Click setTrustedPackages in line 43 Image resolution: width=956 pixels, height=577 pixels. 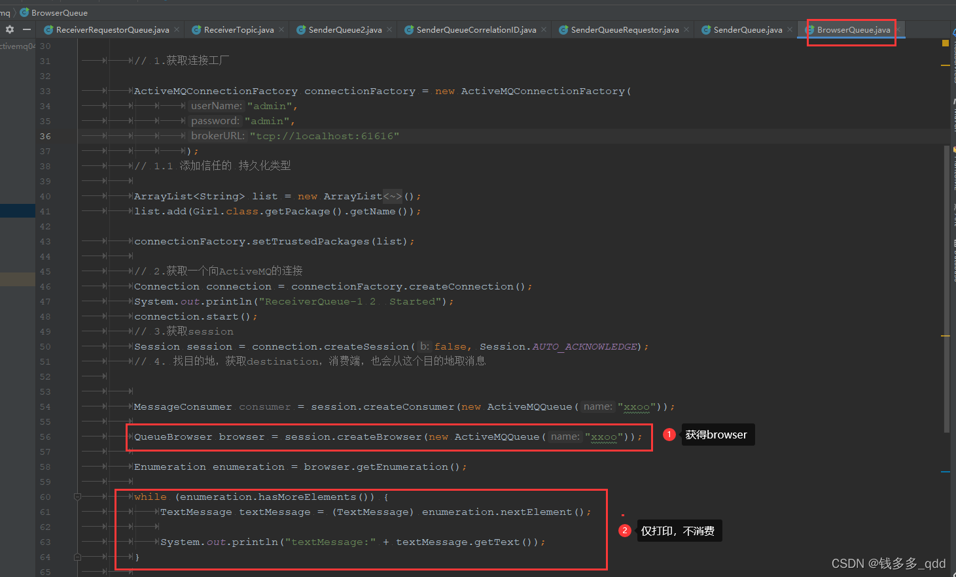click(x=311, y=242)
